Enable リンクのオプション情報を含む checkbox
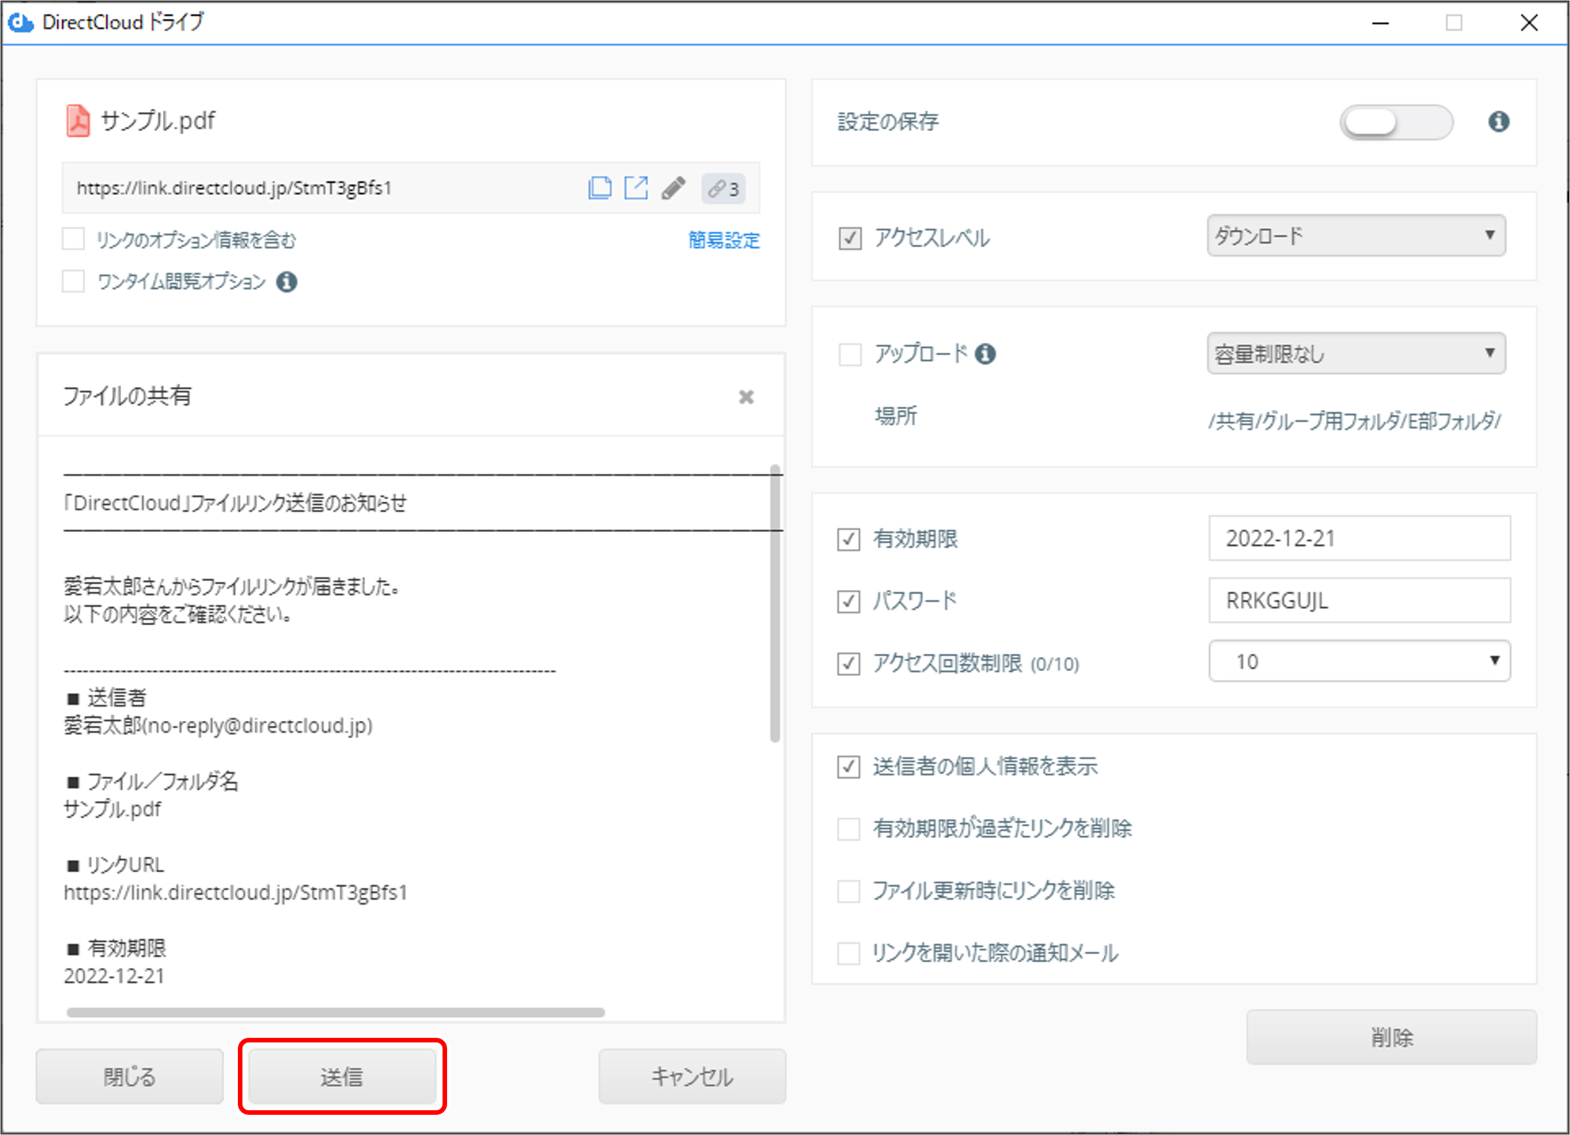 point(74,239)
